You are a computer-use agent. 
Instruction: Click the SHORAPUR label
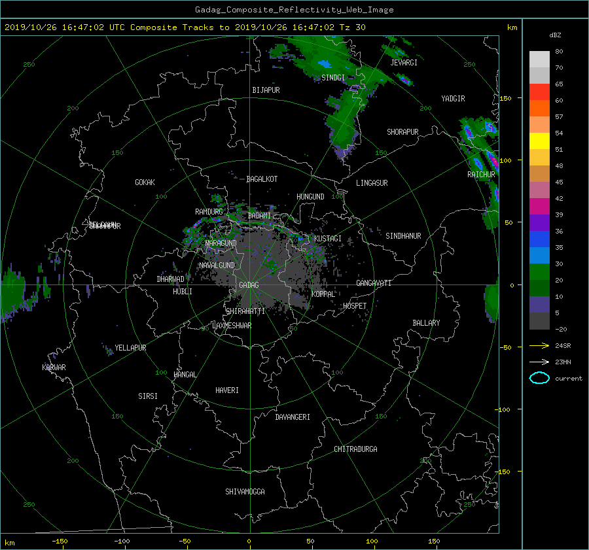(x=402, y=132)
